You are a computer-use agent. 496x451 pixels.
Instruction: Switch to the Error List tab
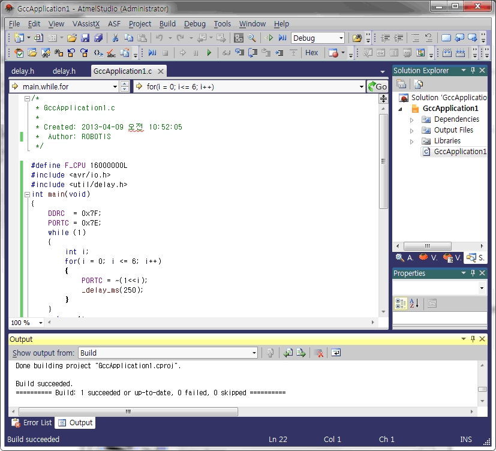tap(32, 423)
